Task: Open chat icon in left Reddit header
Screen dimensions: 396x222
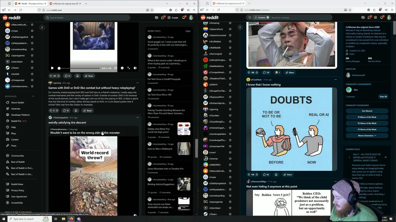Action: click(163, 18)
